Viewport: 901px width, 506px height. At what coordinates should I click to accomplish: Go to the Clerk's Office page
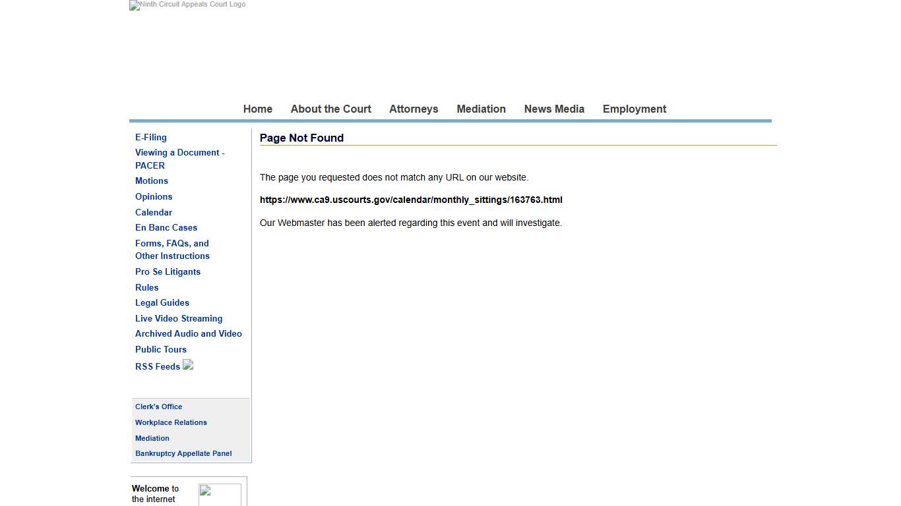pos(158,407)
